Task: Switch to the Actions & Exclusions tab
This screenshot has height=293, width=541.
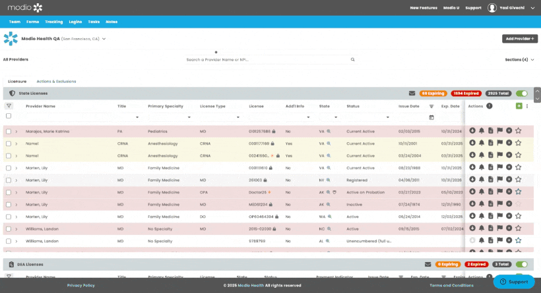Action: (x=56, y=81)
